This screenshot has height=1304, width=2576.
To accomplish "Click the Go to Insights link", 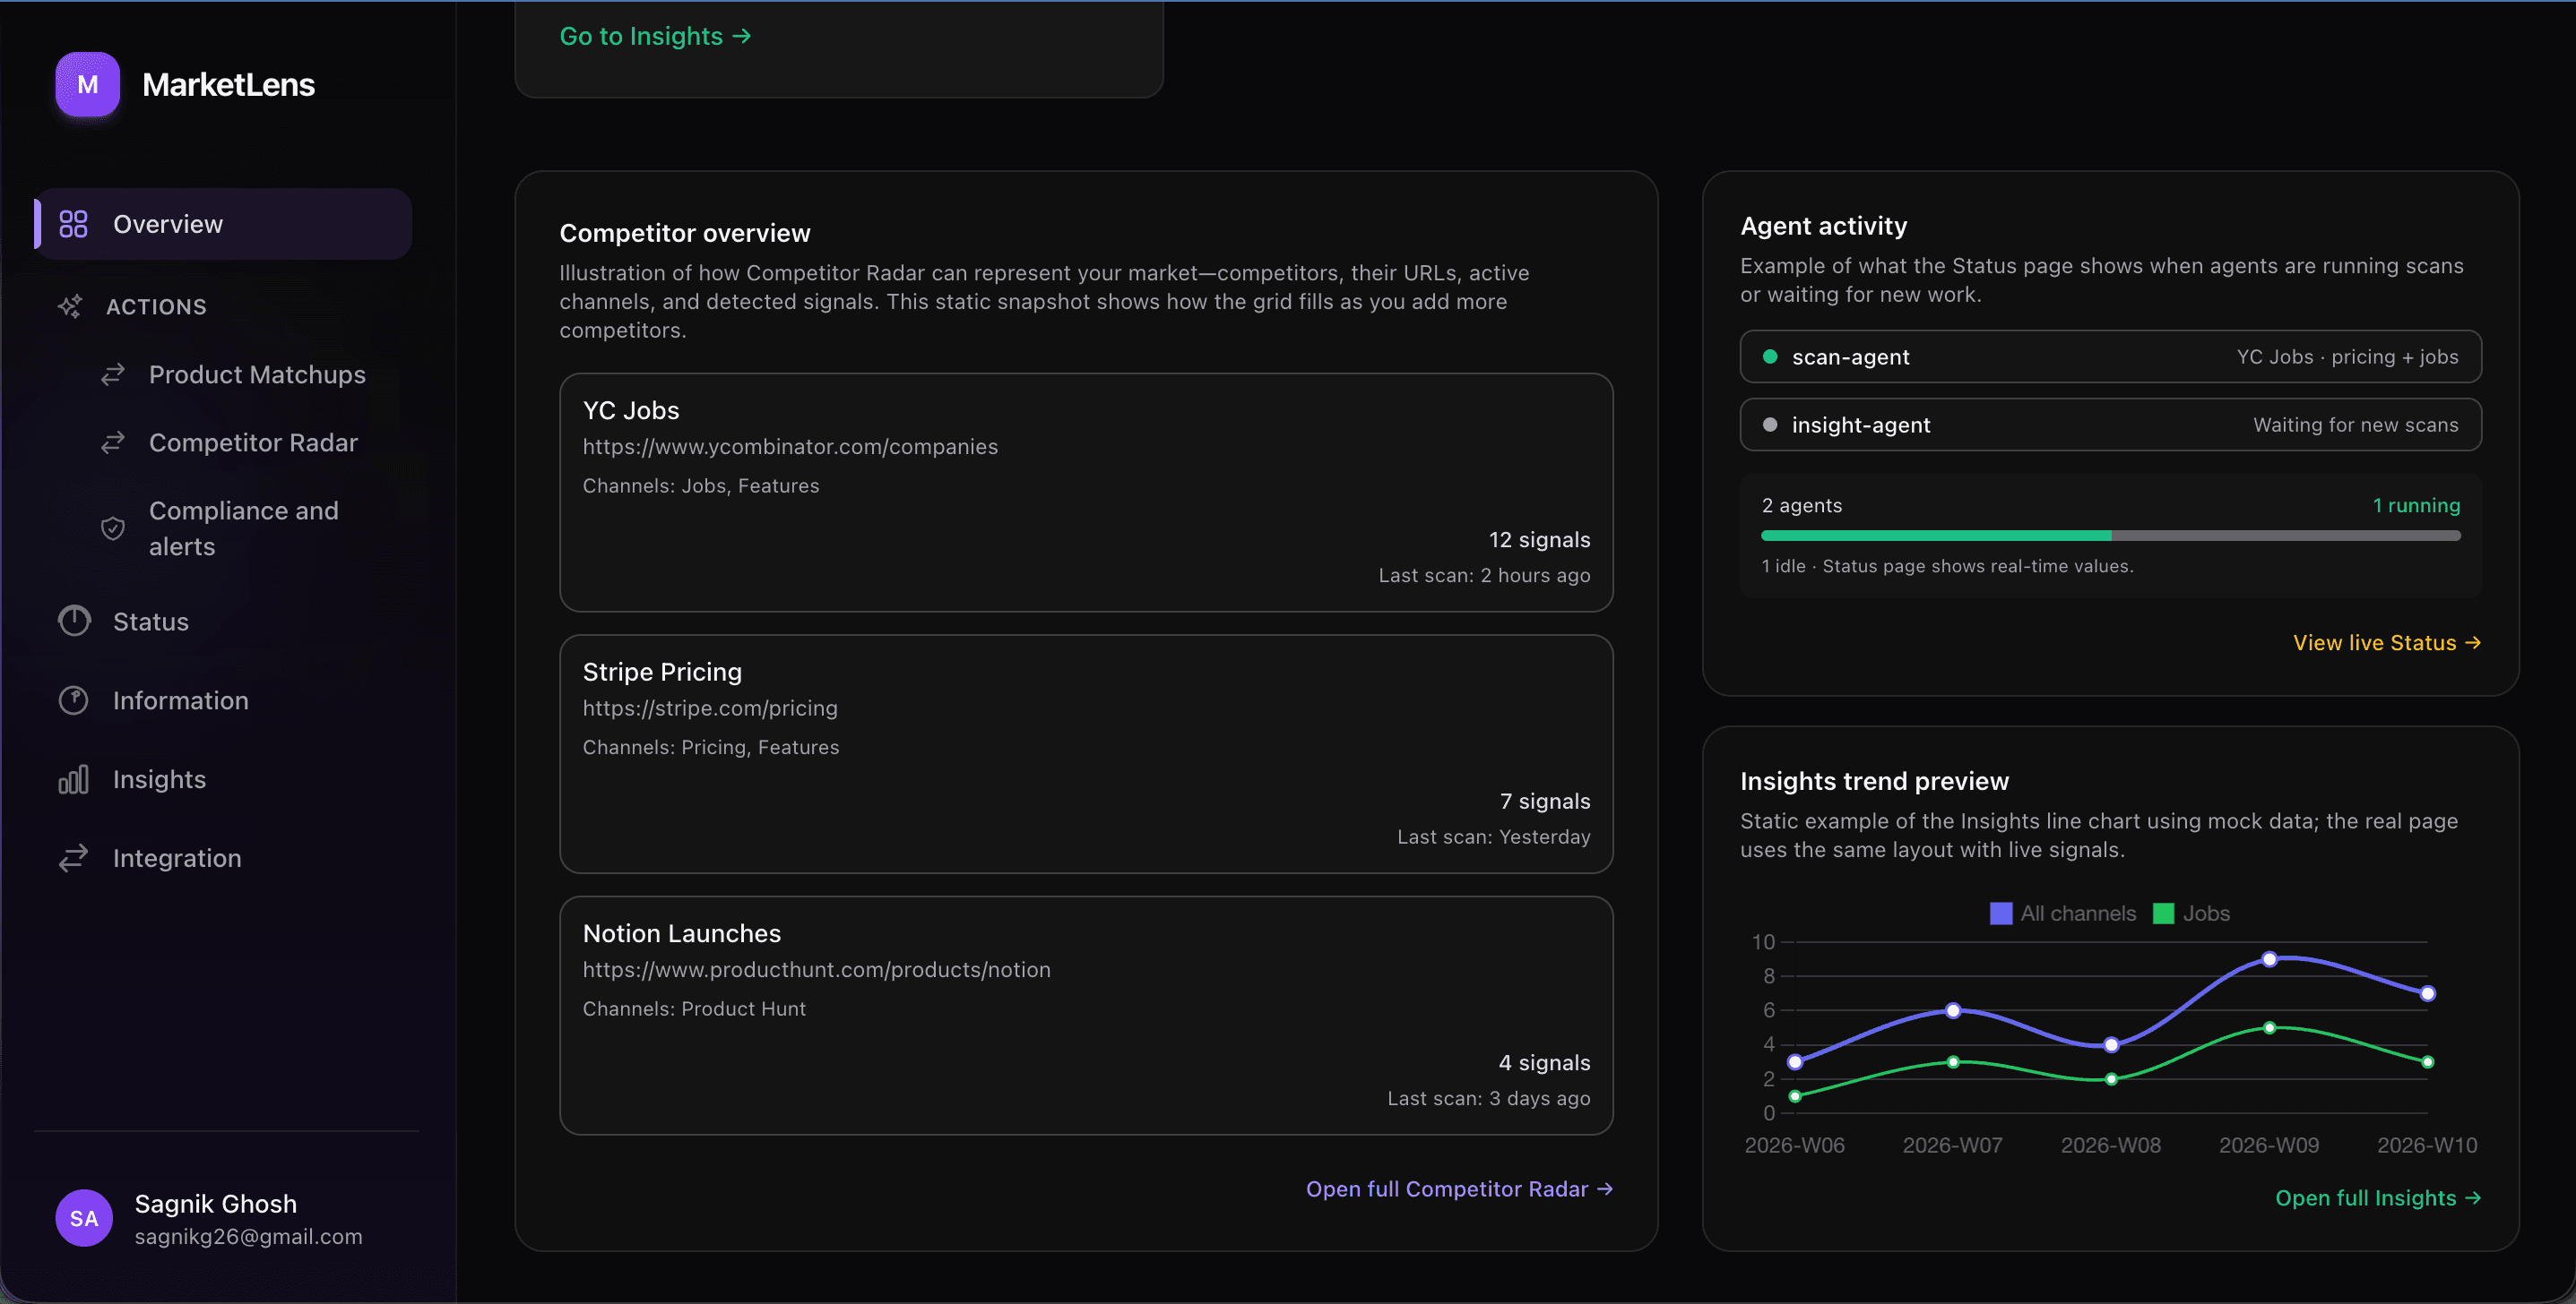I will [655, 36].
